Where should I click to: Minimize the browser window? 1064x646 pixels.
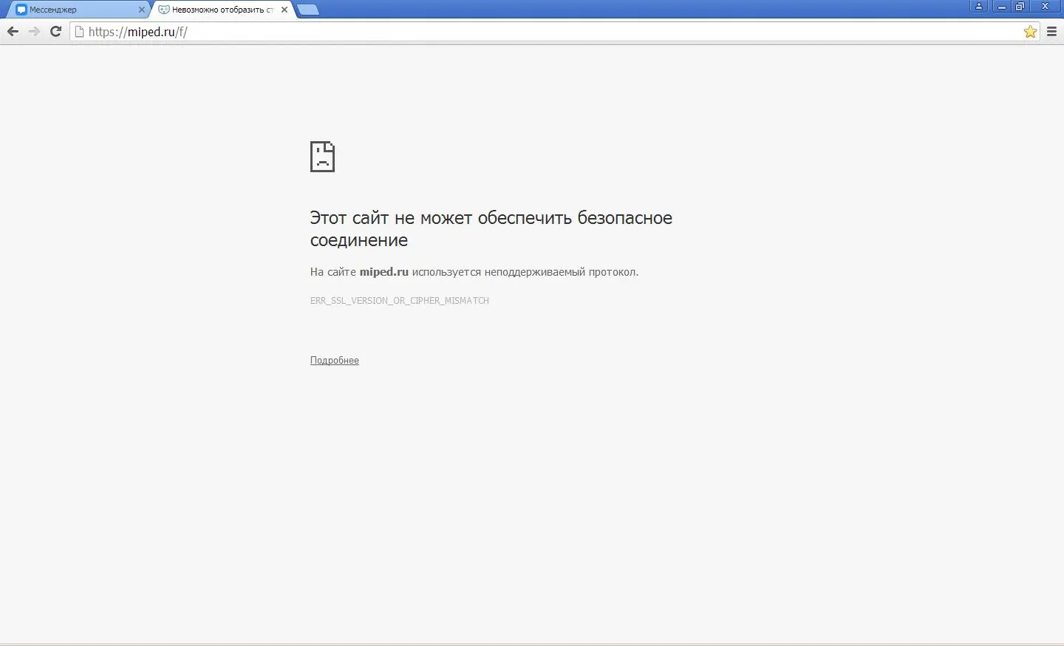pos(1002,7)
